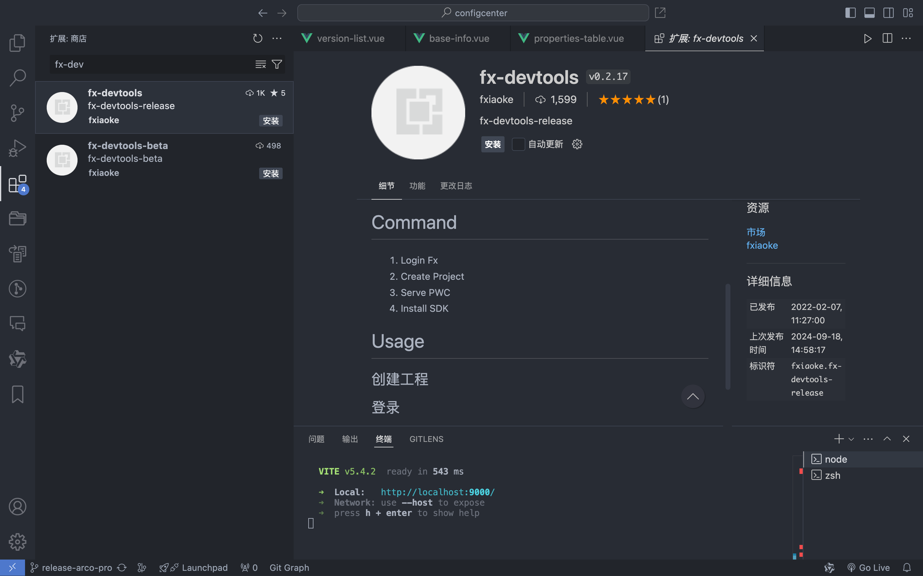Viewport: 923px width, 576px height.
Task: Switch to the 问题 panel tab
Action: pos(316,439)
